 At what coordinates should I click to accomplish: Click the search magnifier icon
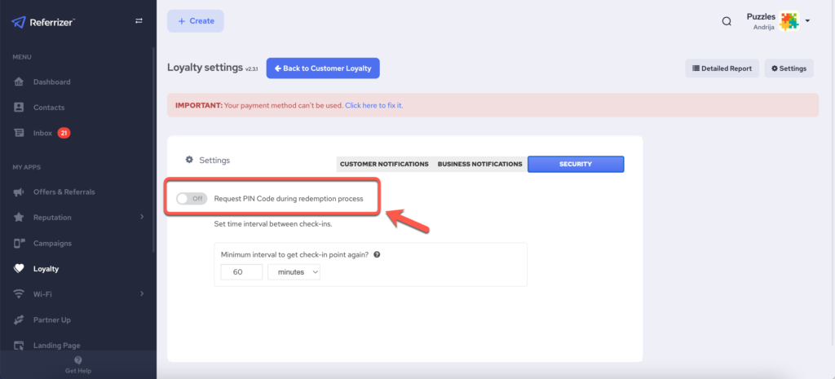pos(727,21)
